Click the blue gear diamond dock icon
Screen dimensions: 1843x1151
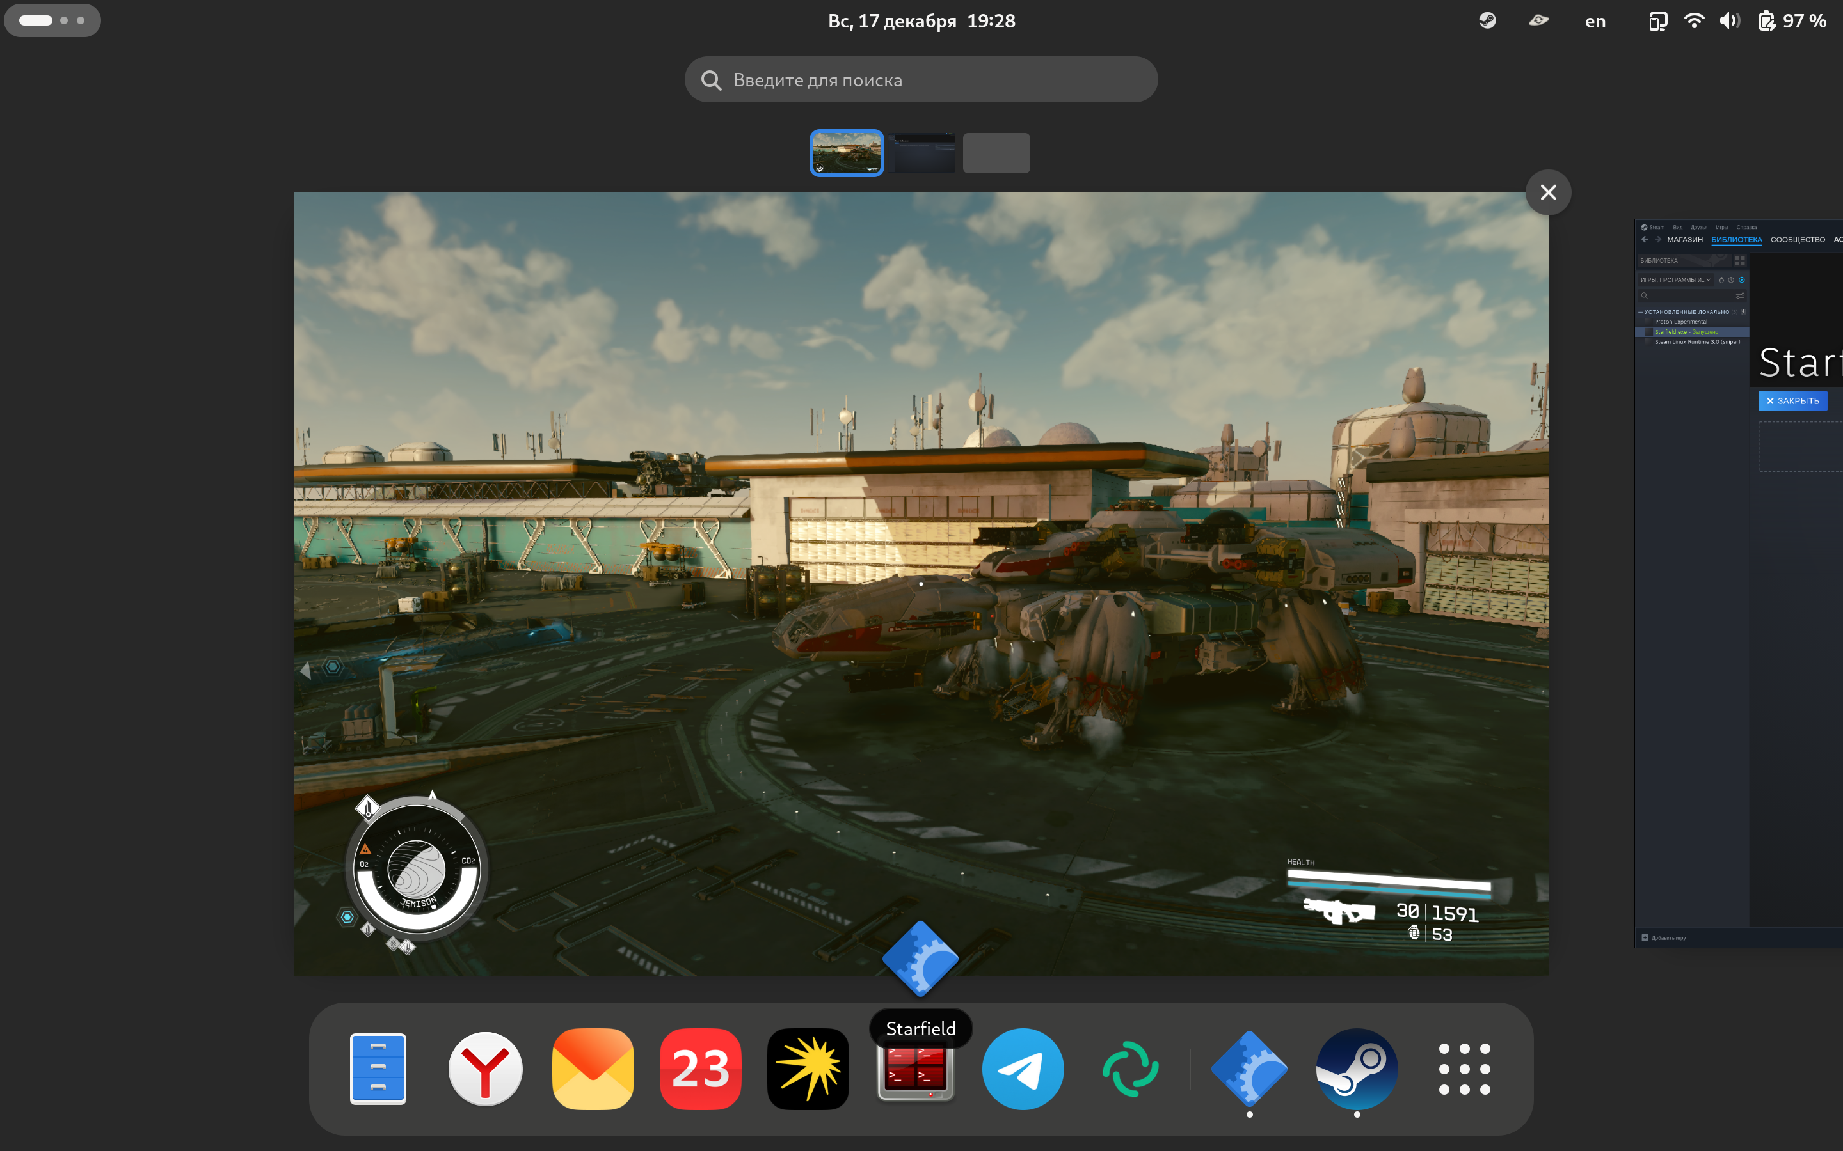pyautogui.click(x=1249, y=1069)
